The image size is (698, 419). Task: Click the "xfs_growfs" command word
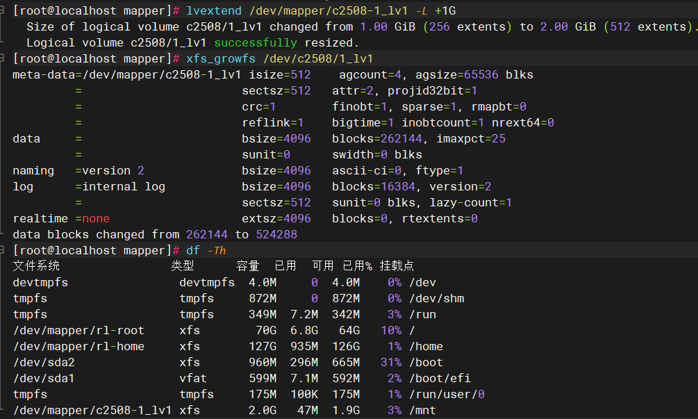click(221, 59)
